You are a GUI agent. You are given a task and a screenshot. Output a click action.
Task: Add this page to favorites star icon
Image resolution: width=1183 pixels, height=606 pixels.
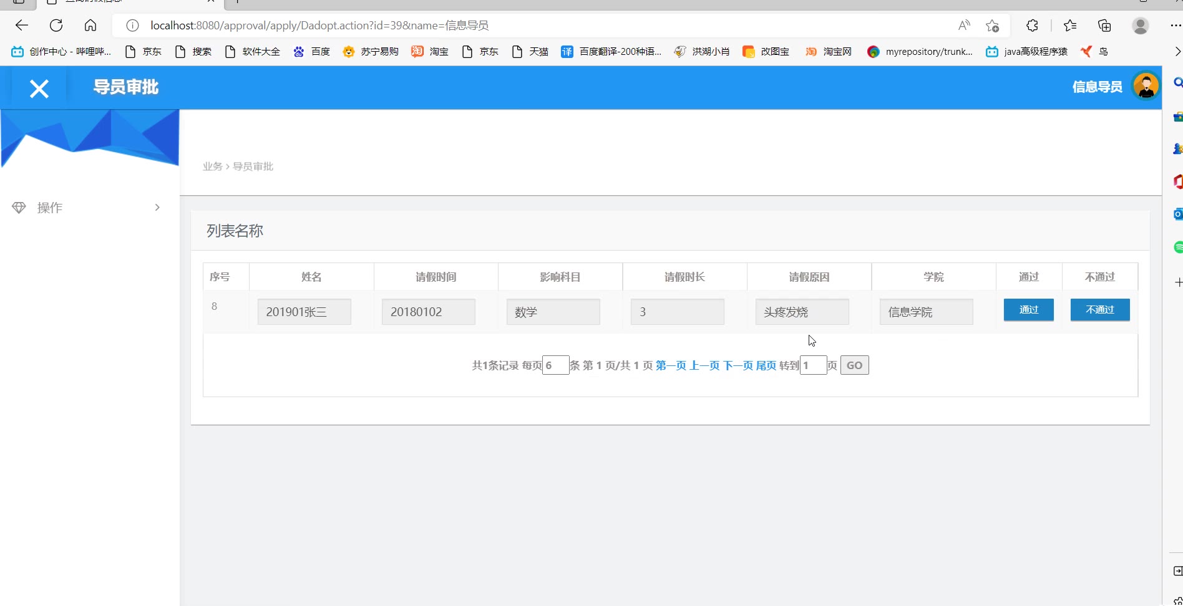tap(992, 26)
